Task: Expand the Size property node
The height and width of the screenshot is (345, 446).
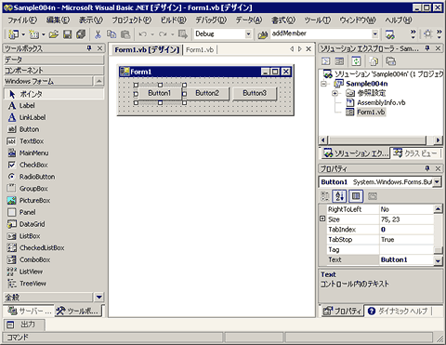Action: coord(322,219)
